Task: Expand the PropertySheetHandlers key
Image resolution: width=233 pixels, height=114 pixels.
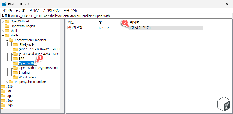Action: pyautogui.click(x=7, y=82)
